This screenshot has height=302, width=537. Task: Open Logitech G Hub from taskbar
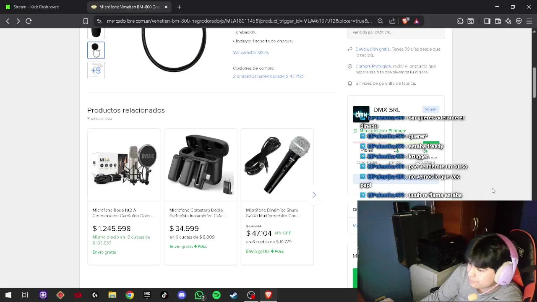(x=95, y=295)
